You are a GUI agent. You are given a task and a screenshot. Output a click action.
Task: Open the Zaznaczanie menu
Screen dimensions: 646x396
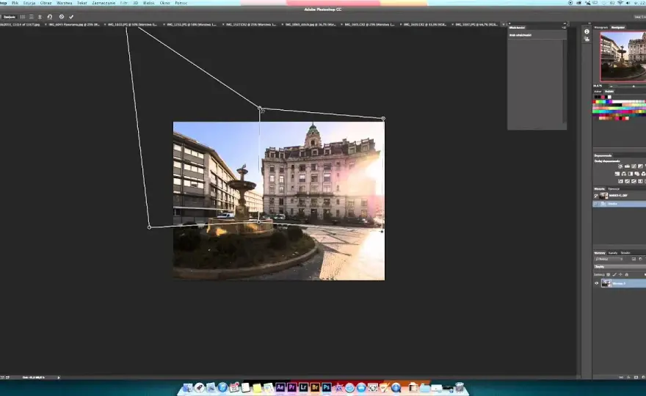tap(104, 3)
